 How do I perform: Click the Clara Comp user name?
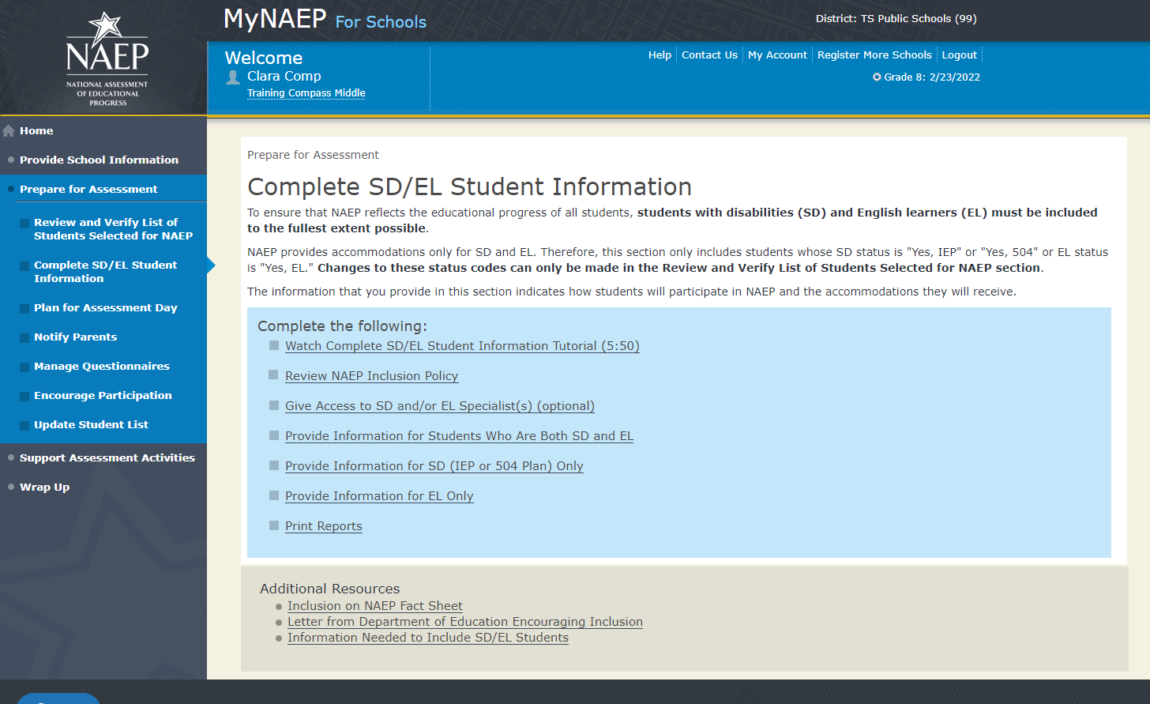pos(284,76)
